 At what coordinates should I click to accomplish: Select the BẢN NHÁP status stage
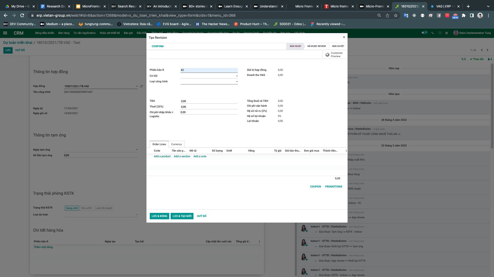coord(295,46)
